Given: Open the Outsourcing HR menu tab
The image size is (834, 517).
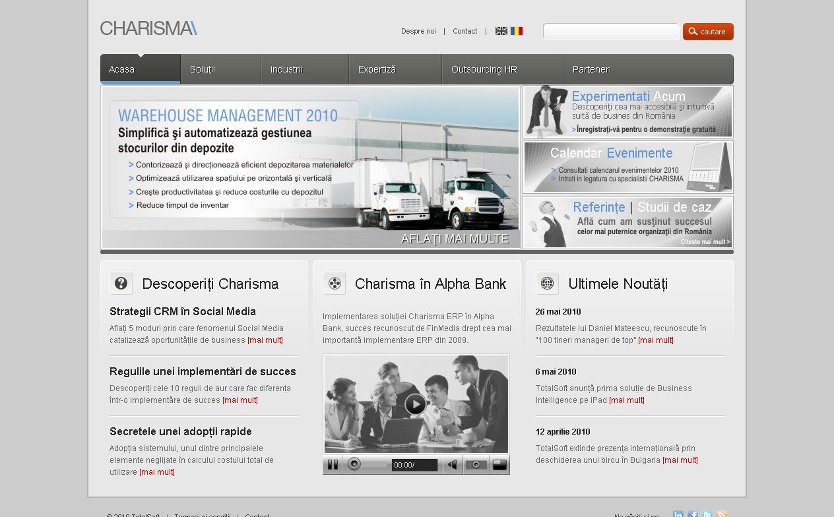Looking at the screenshot, I should click(503, 69).
